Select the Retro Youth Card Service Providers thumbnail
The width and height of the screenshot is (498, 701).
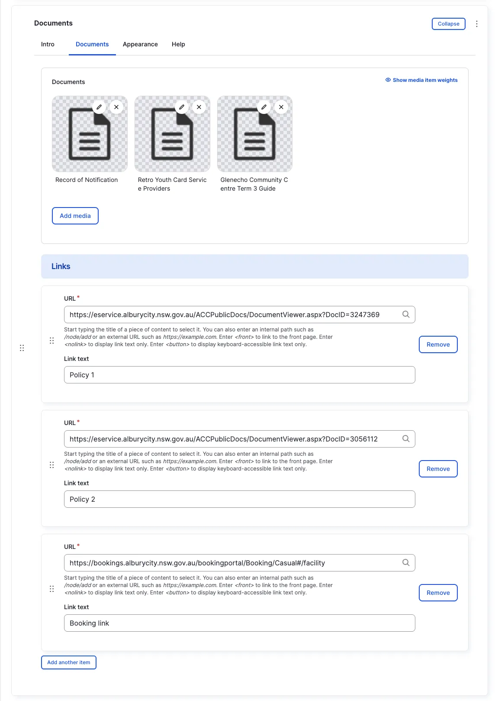pyautogui.click(x=172, y=134)
